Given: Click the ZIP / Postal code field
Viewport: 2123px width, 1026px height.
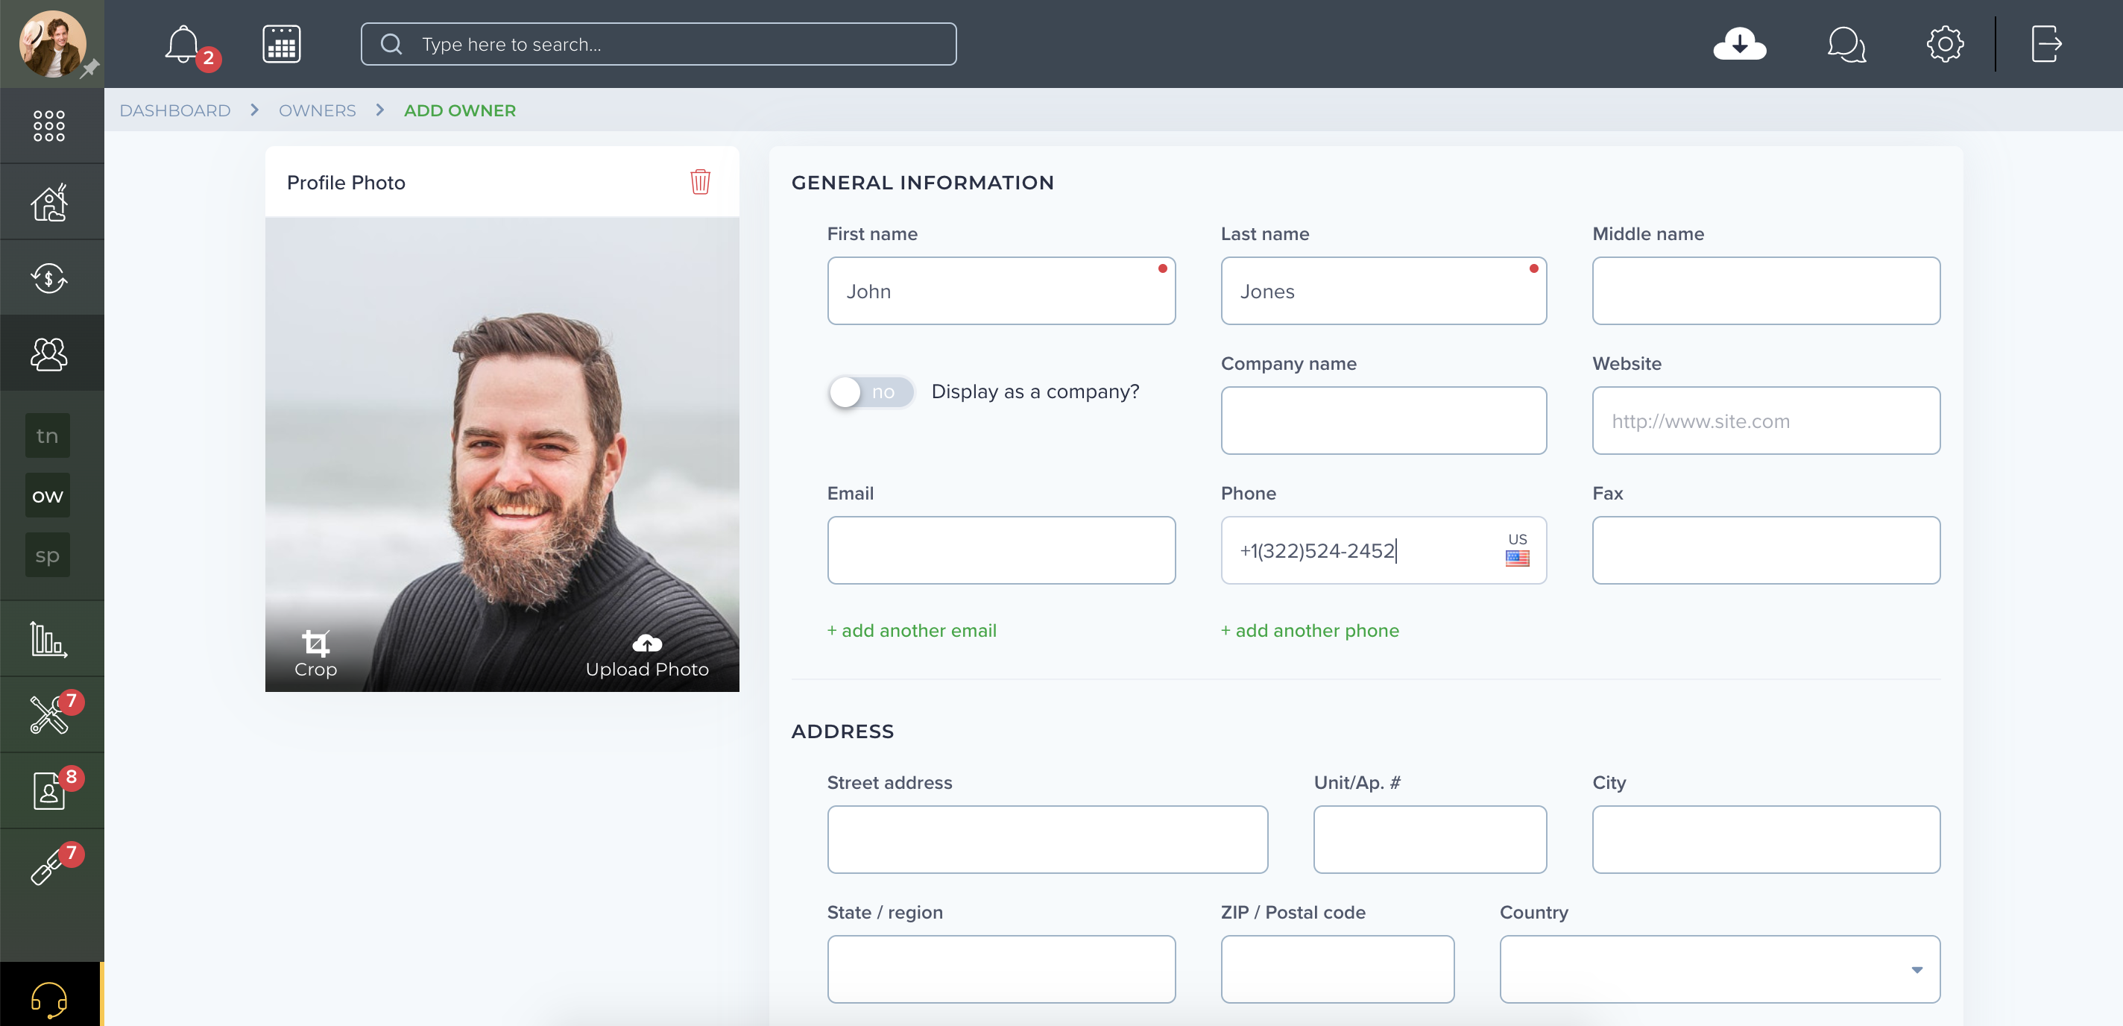Looking at the screenshot, I should (x=1337, y=969).
